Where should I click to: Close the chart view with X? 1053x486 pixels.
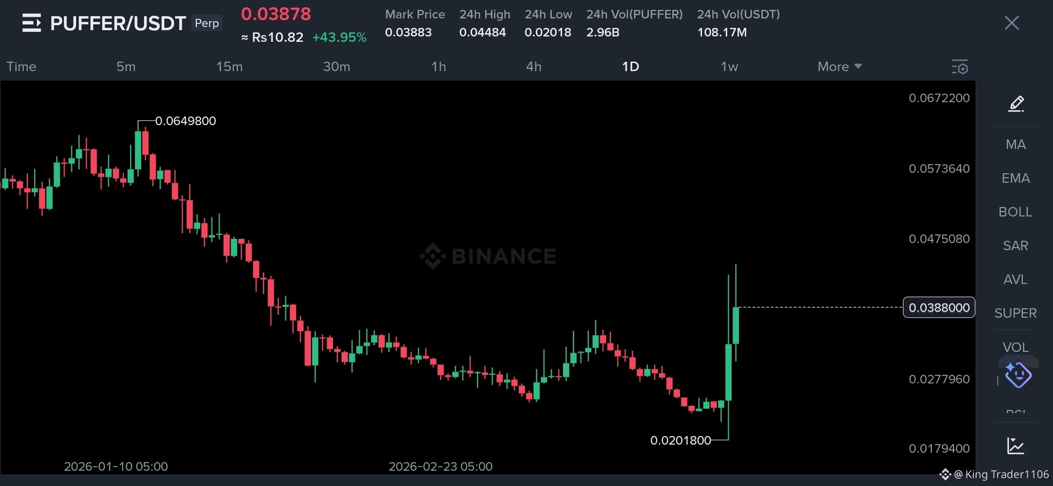tap(1012, 23)
